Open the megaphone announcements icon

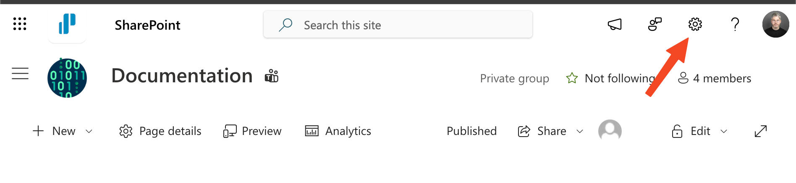click(x=615, y=24)
